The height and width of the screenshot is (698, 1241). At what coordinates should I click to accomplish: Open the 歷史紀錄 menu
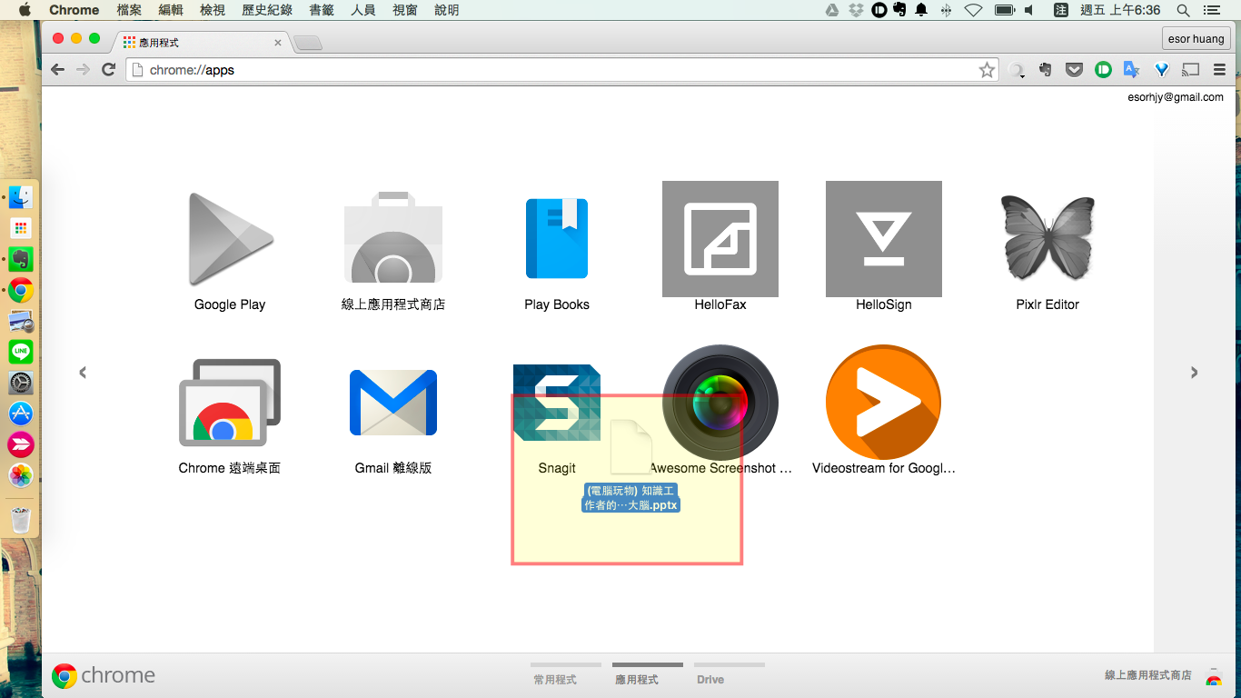267,10
